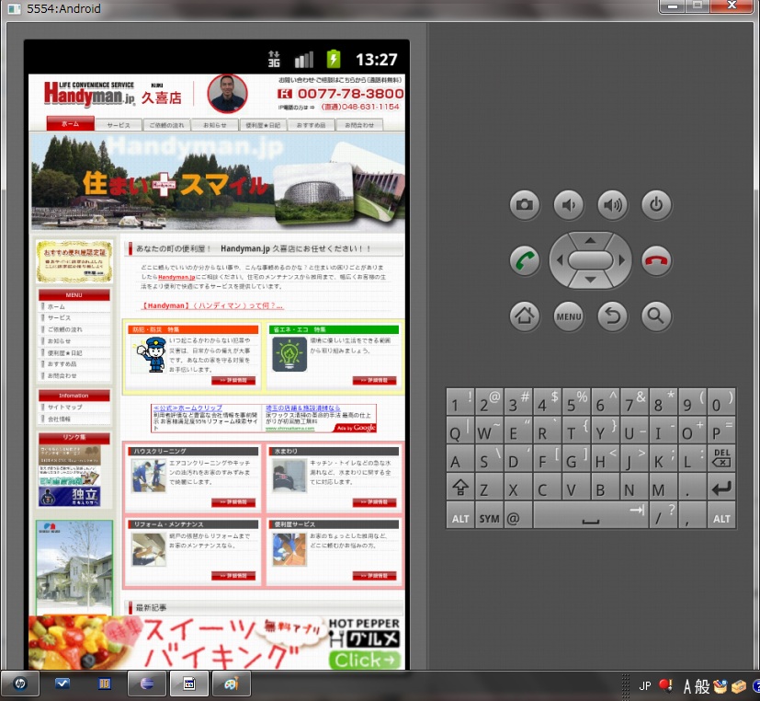
Task: Open the おすすめ品 navigation tab
Action: pyautogui.click(x=311, y=125)
